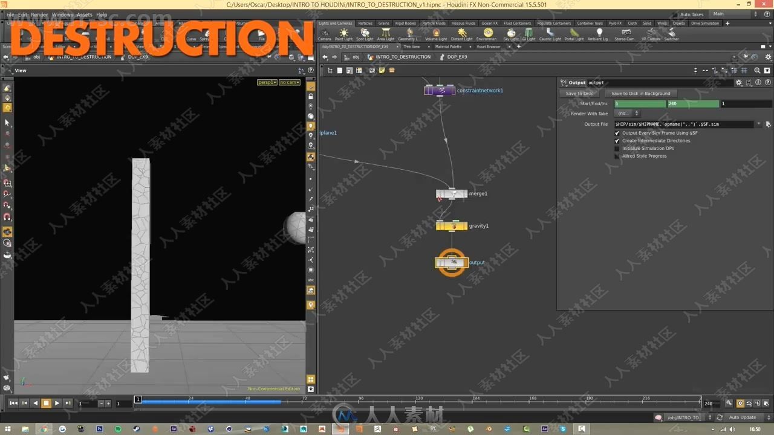Screen dimensions: 774x435
Task: Open file chooser for Output File
Action: point(769,124)
